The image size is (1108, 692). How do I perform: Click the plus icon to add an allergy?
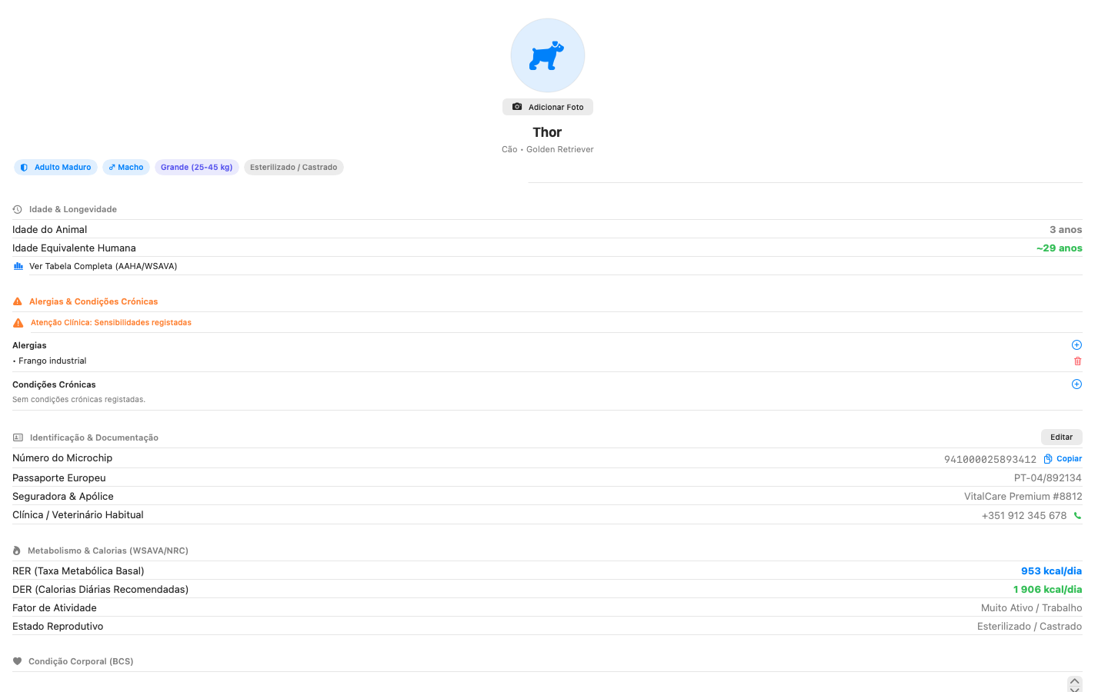point(1076,345)
